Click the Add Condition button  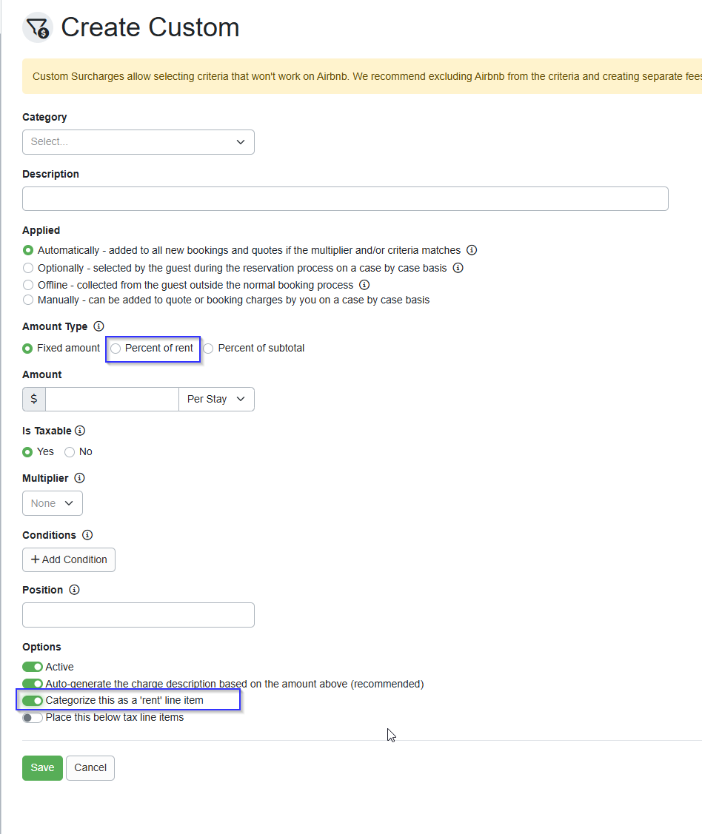(x=69, y=560)
